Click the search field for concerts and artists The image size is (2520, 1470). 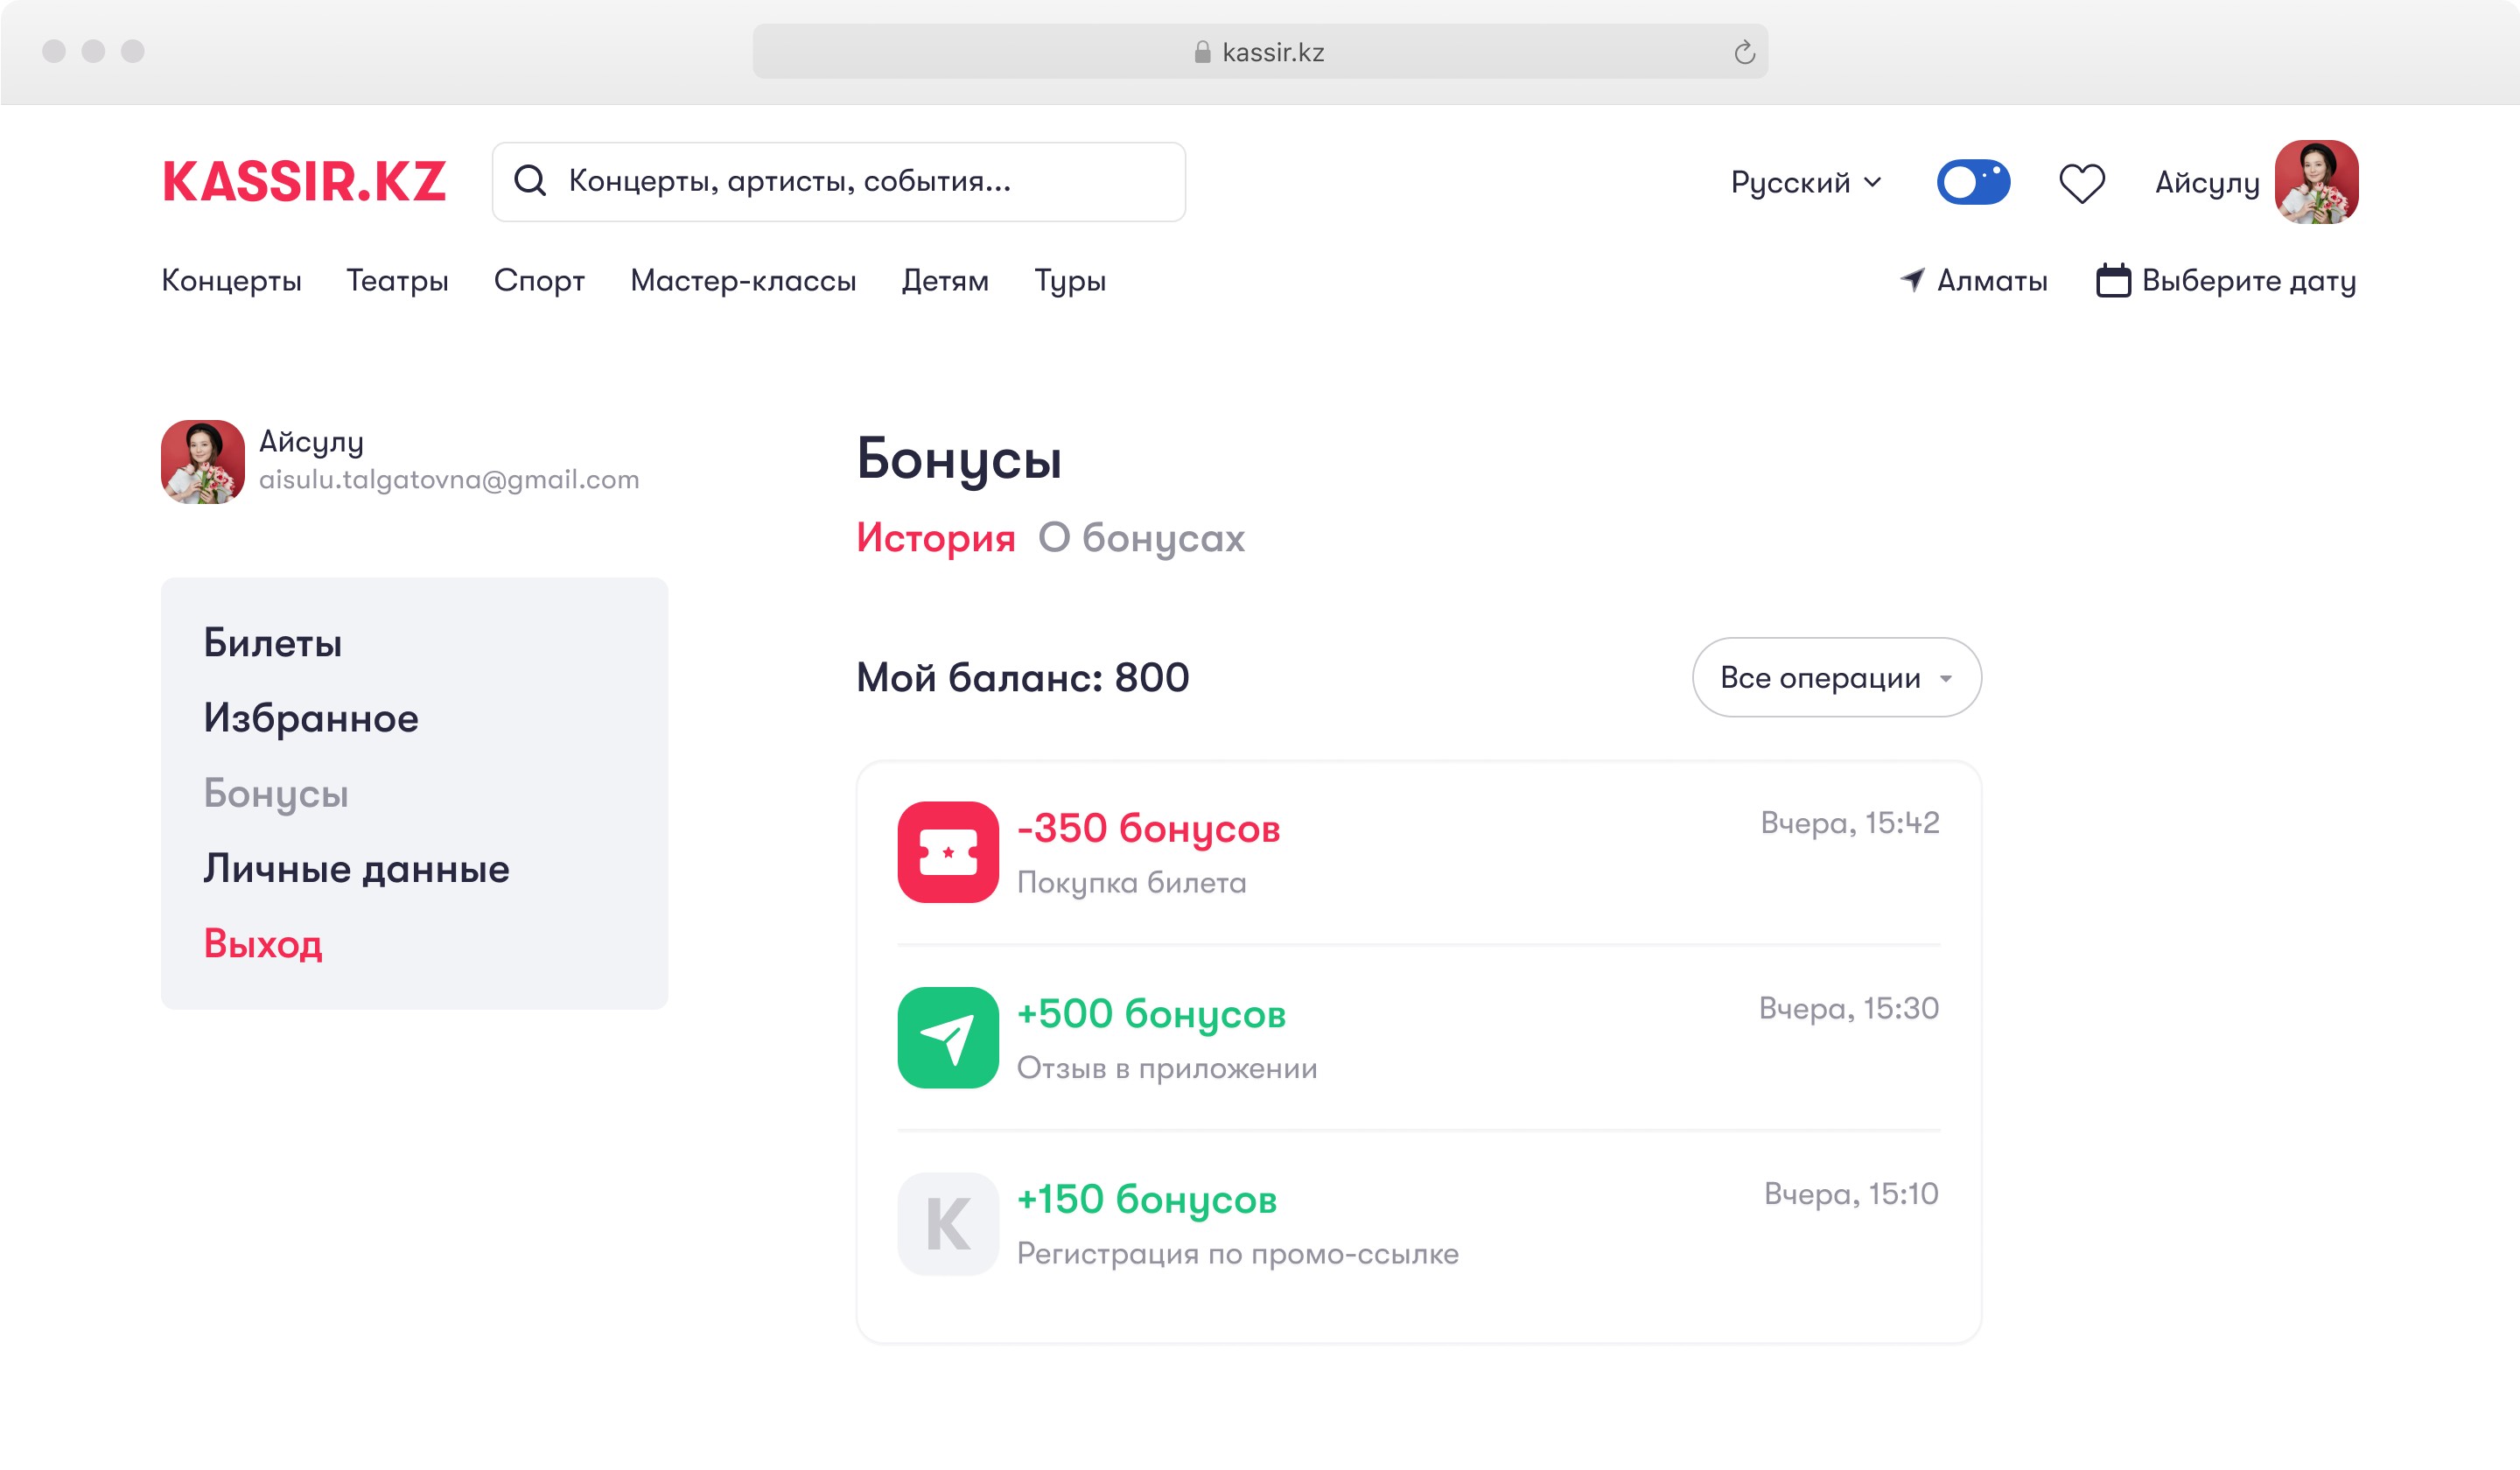838,181
